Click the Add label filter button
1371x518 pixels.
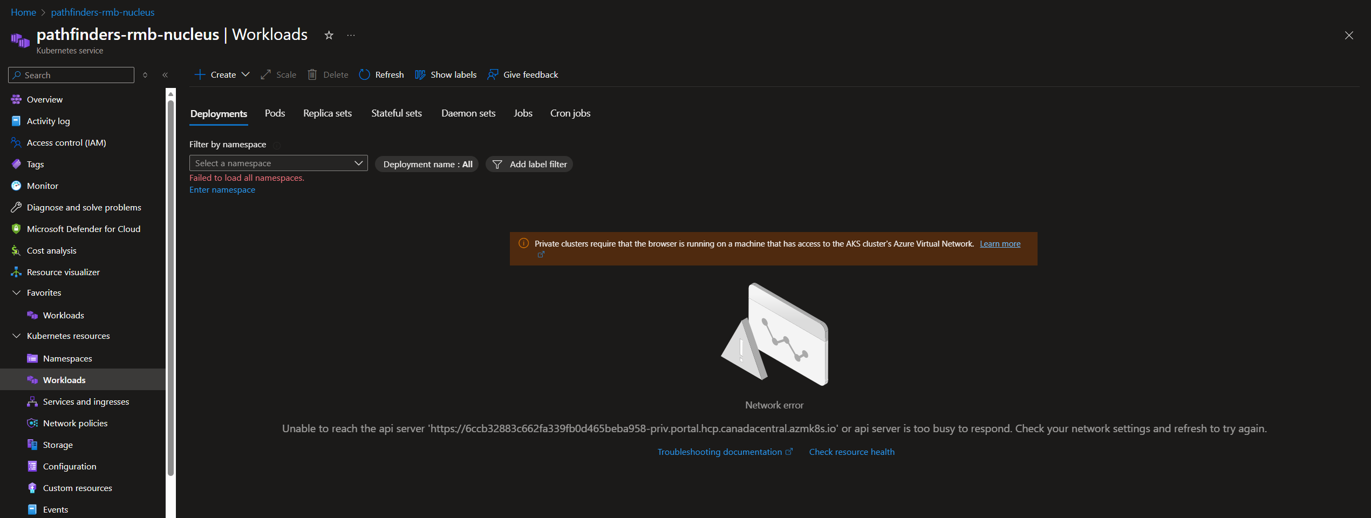(x=529, y=164)
